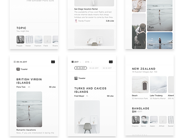The image size is (184, 138).
Task: Open the Food category tile
Action: 139,6
